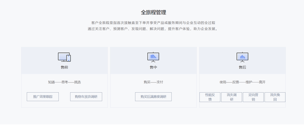This screenshot has width=304, height=133.
Task: Click the presentation chart icon above 售中
Action: (153, 57)
